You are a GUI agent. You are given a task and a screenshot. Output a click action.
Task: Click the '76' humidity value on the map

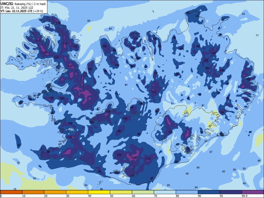click(15, 189)
